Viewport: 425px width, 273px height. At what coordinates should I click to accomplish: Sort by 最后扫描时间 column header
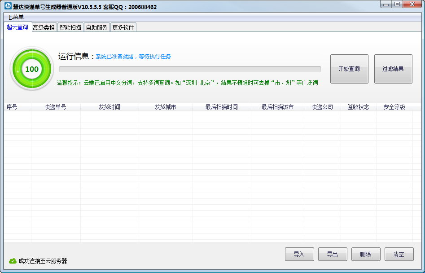[222, 107]
